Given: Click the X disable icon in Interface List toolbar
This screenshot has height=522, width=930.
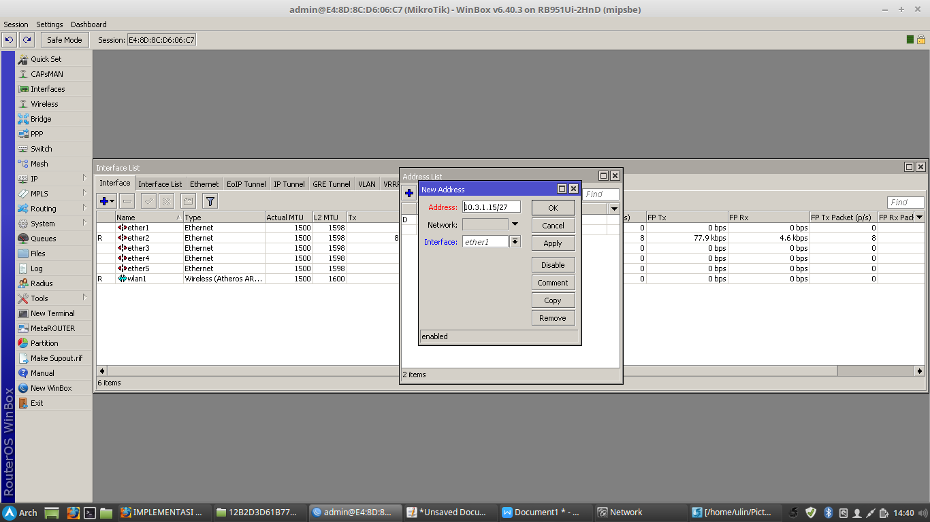Looking at the screenshot, I should (166, 201).
